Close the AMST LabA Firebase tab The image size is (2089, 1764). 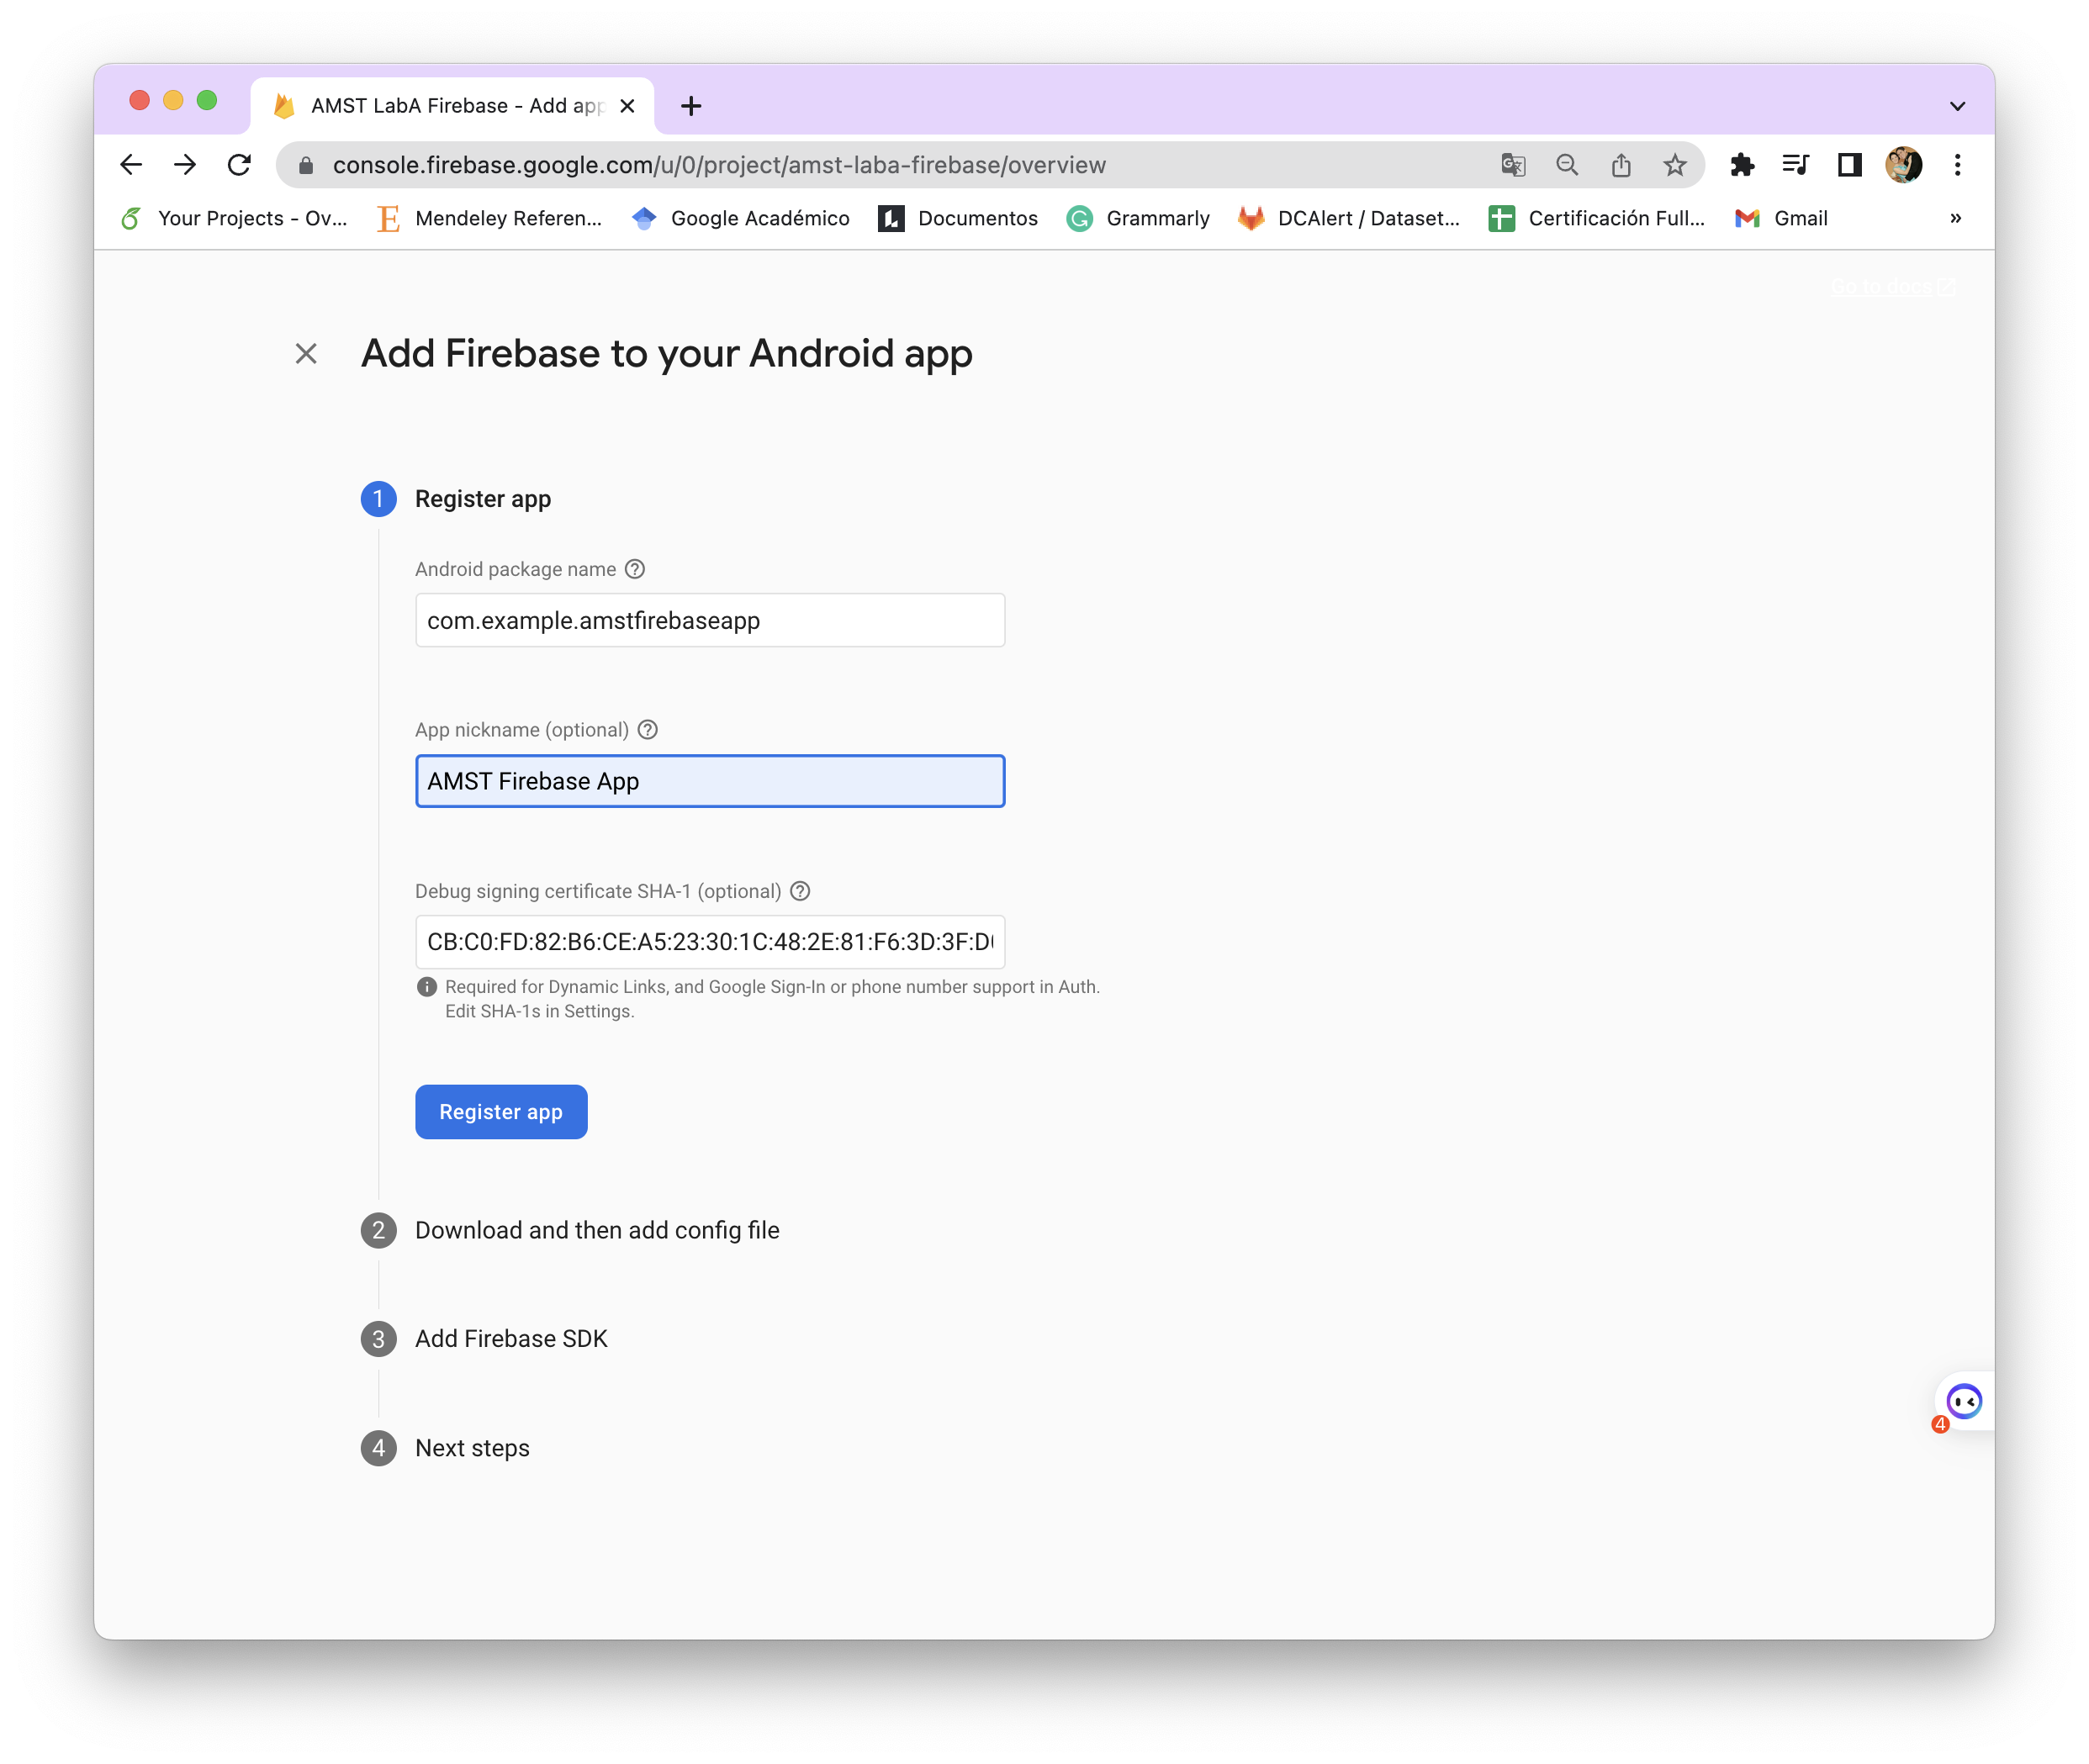point(627,106)
